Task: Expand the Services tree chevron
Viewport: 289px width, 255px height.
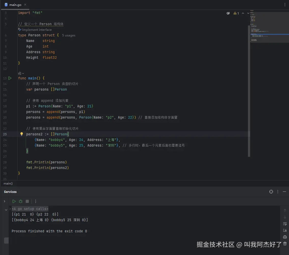Action: click(4, 201)
